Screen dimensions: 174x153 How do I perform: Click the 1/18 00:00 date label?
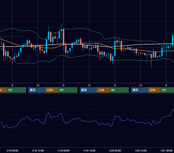[x=12, y=150]
